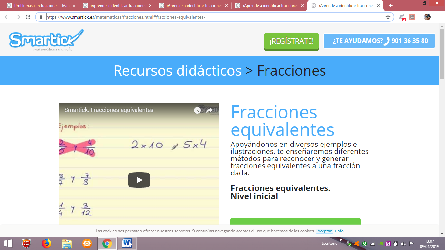Click the volume speaker tray icon
Screen dimensions: 445x250
[404, 244]
